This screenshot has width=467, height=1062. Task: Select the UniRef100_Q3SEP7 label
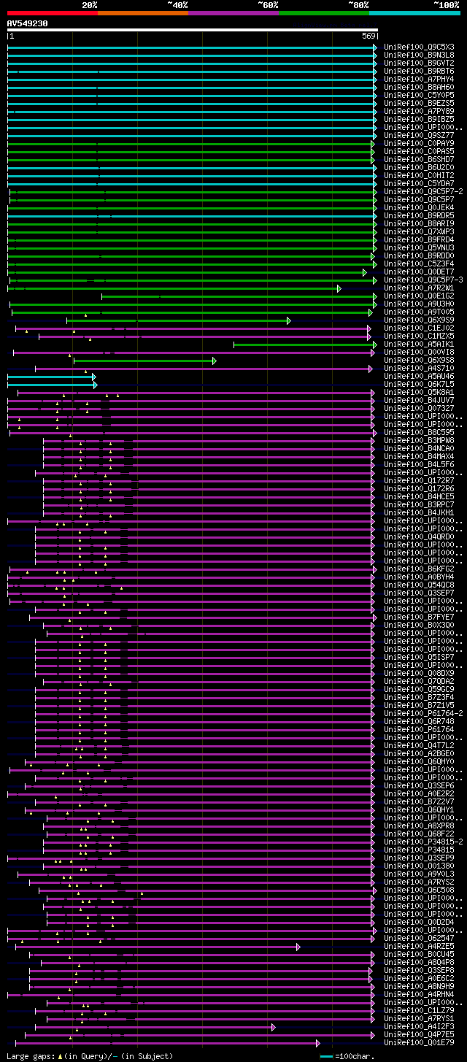click(419, 593)
